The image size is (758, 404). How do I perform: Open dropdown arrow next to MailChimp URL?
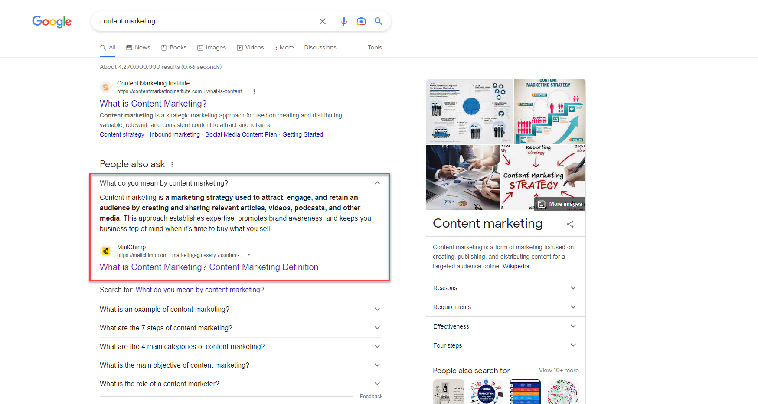(x=249, y=255)
